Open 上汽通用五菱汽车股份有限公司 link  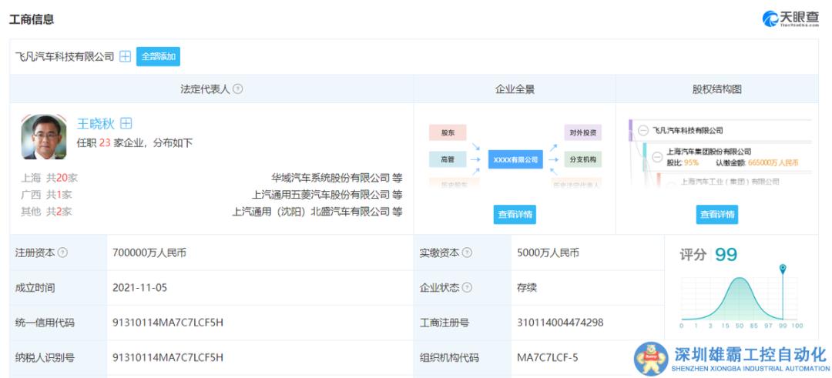click(x=321, y=195)
